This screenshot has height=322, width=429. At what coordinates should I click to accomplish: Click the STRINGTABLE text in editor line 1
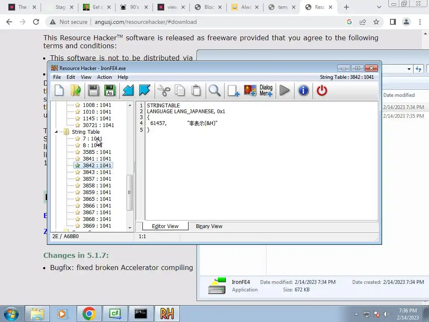163,105
